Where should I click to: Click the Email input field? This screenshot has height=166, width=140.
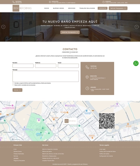point(68,66)
